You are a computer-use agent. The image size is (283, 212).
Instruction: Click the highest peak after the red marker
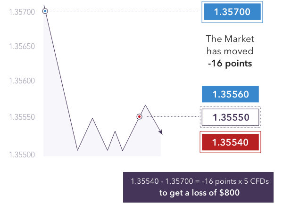pyautogui.click(x=145, y=106)
